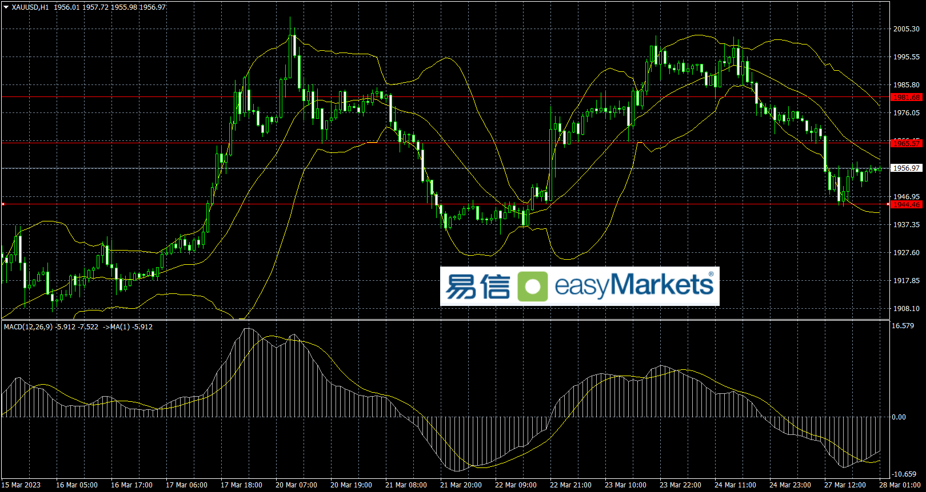Click the 15 Mar 2023 date label

(x=21, y=485)
